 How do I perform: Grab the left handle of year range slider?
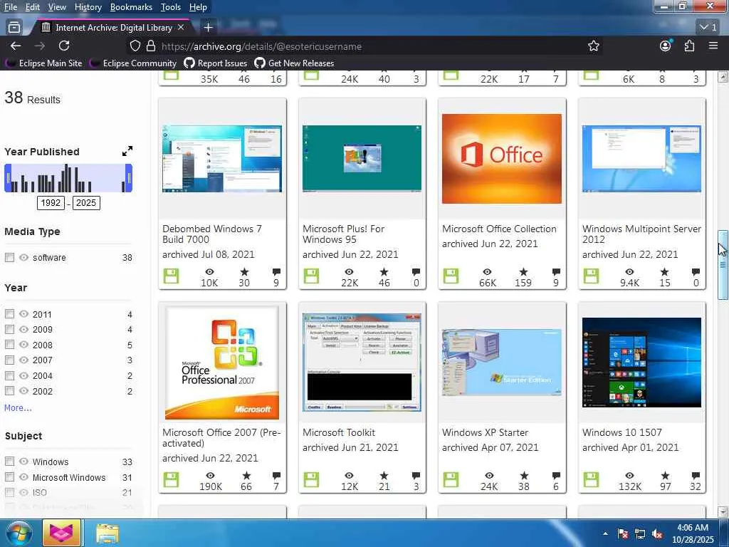[7, 178]
